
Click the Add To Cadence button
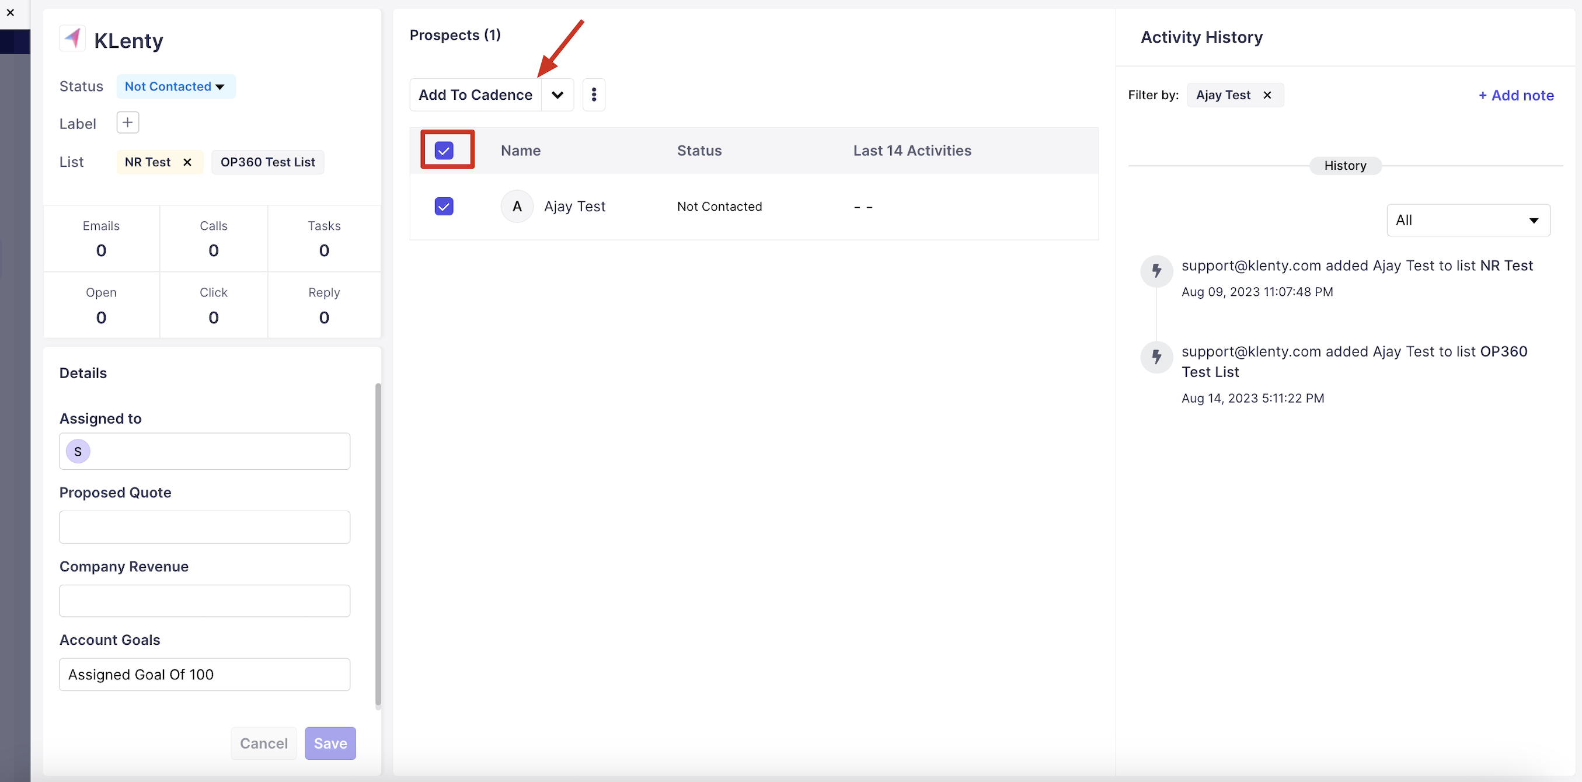point(475,95)
